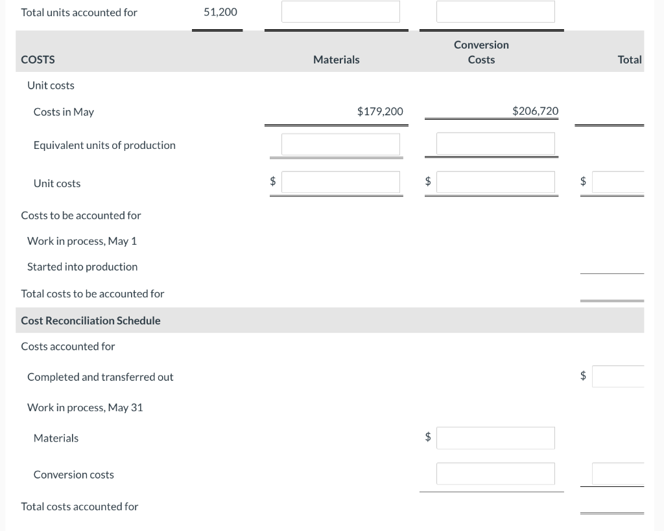The height and width of the screenshot is (531, 664).
Task: Click the $206,720 Conversion Costs value
Action: click(x=535, y=111)
